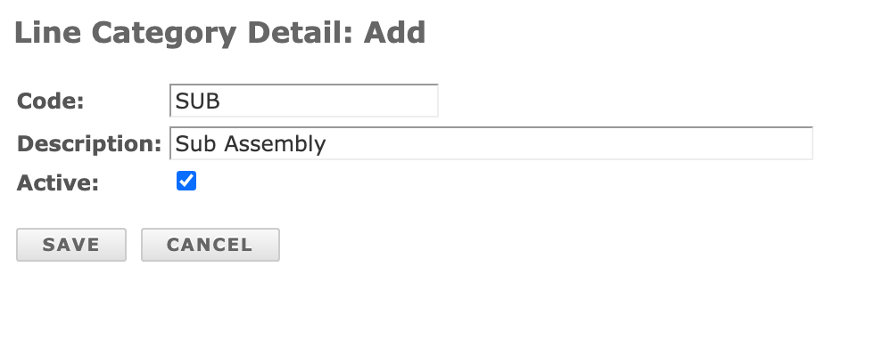Click the word Add in heading
This screenshot has width=883, height=340.
tap(394, 33)
